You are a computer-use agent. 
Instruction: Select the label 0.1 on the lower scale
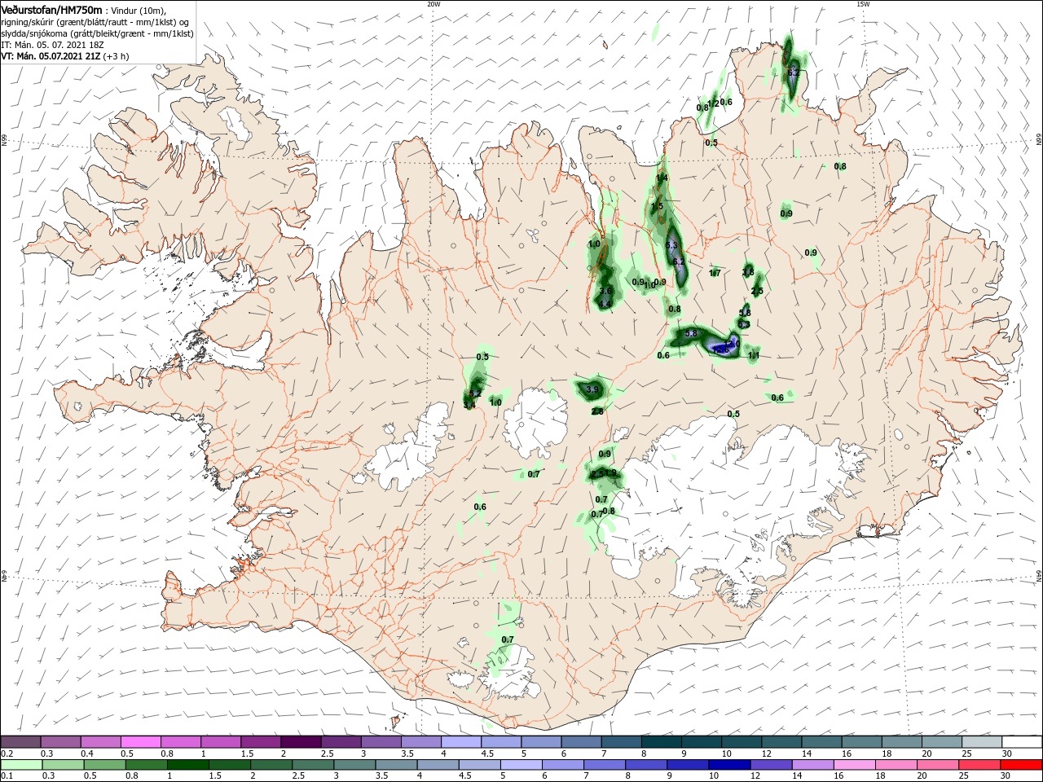pyautogui.click(x=7, y=776)
